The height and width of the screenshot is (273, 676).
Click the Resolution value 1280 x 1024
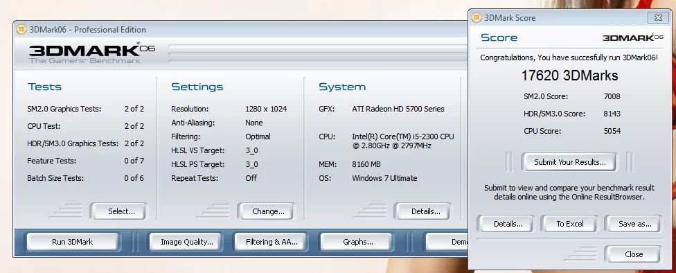[266, 109]
